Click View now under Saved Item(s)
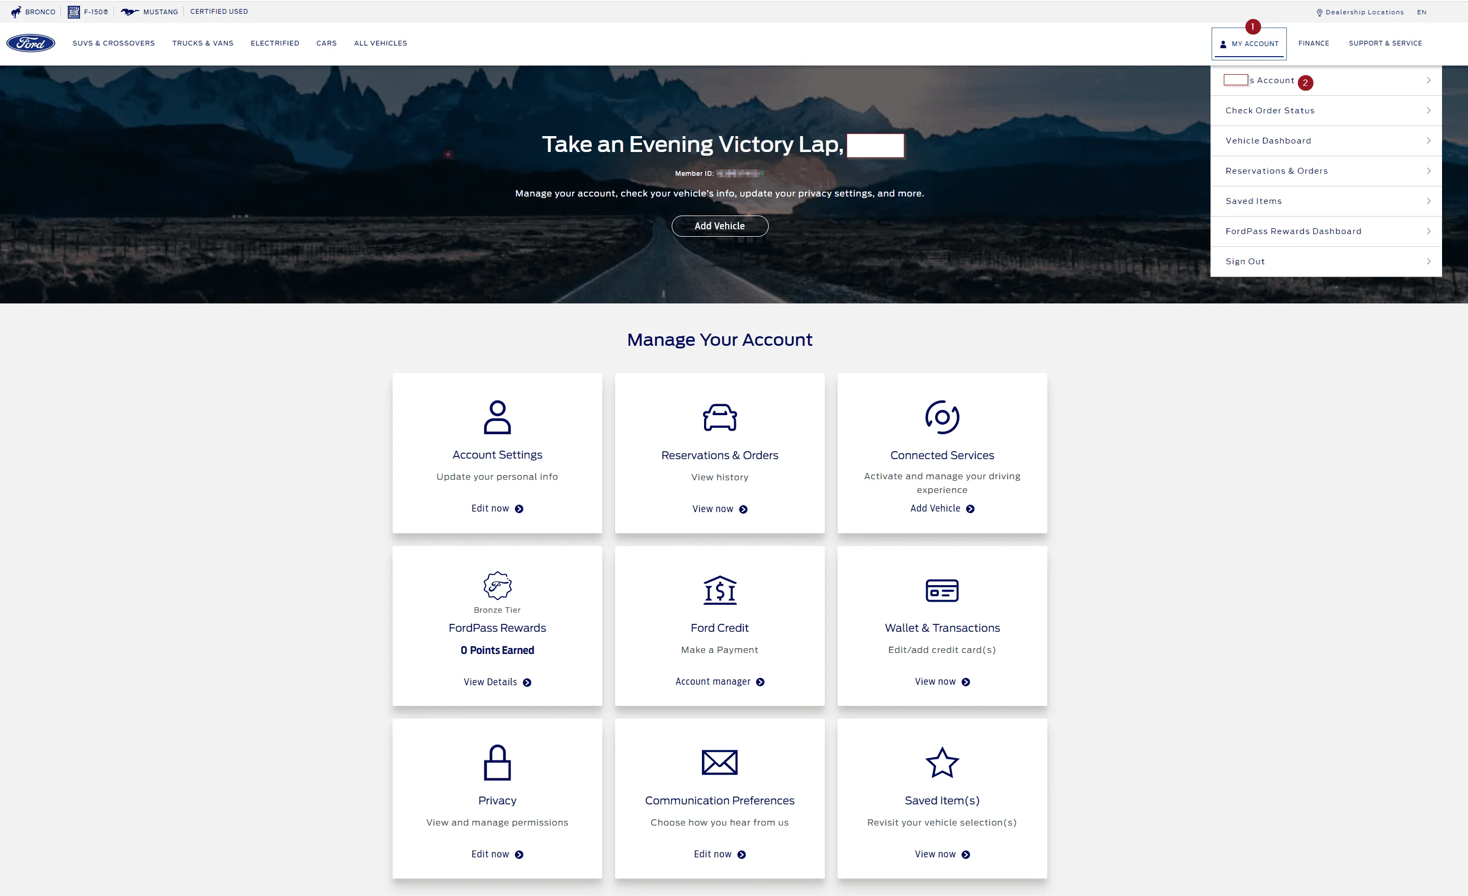 pos(936,854)
